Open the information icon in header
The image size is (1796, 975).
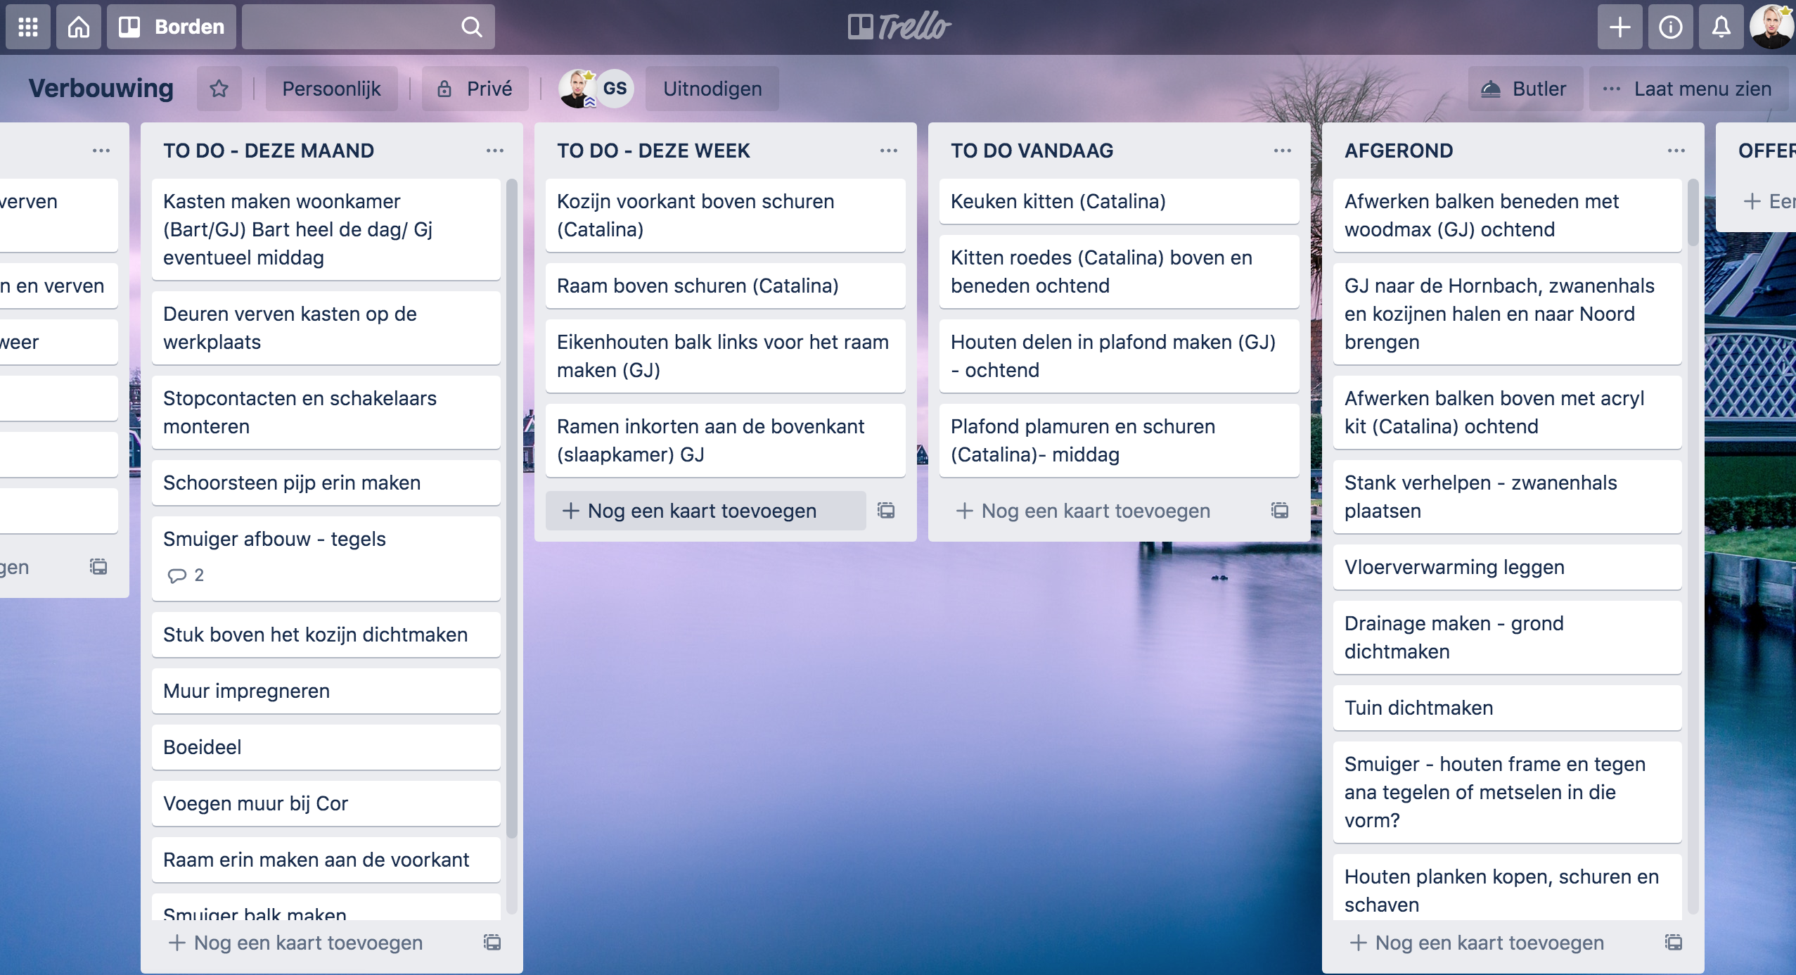pos(1670,27)
